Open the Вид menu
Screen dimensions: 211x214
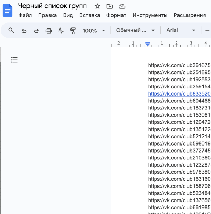pos(68,15)
